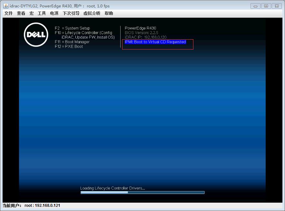Click the BIOS Version 2.2.5 label
Screen dimensions: 285x211
[x=141, y=32]
